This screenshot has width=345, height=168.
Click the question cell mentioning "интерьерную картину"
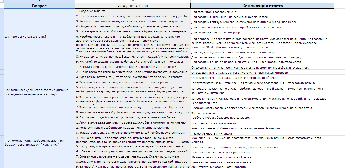[x=40, y=92]
